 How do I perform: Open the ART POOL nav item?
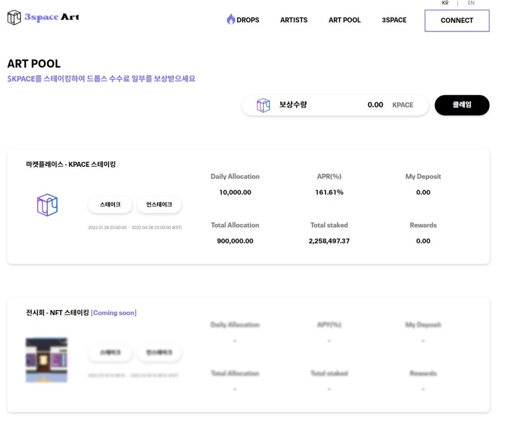coord(345,20)
